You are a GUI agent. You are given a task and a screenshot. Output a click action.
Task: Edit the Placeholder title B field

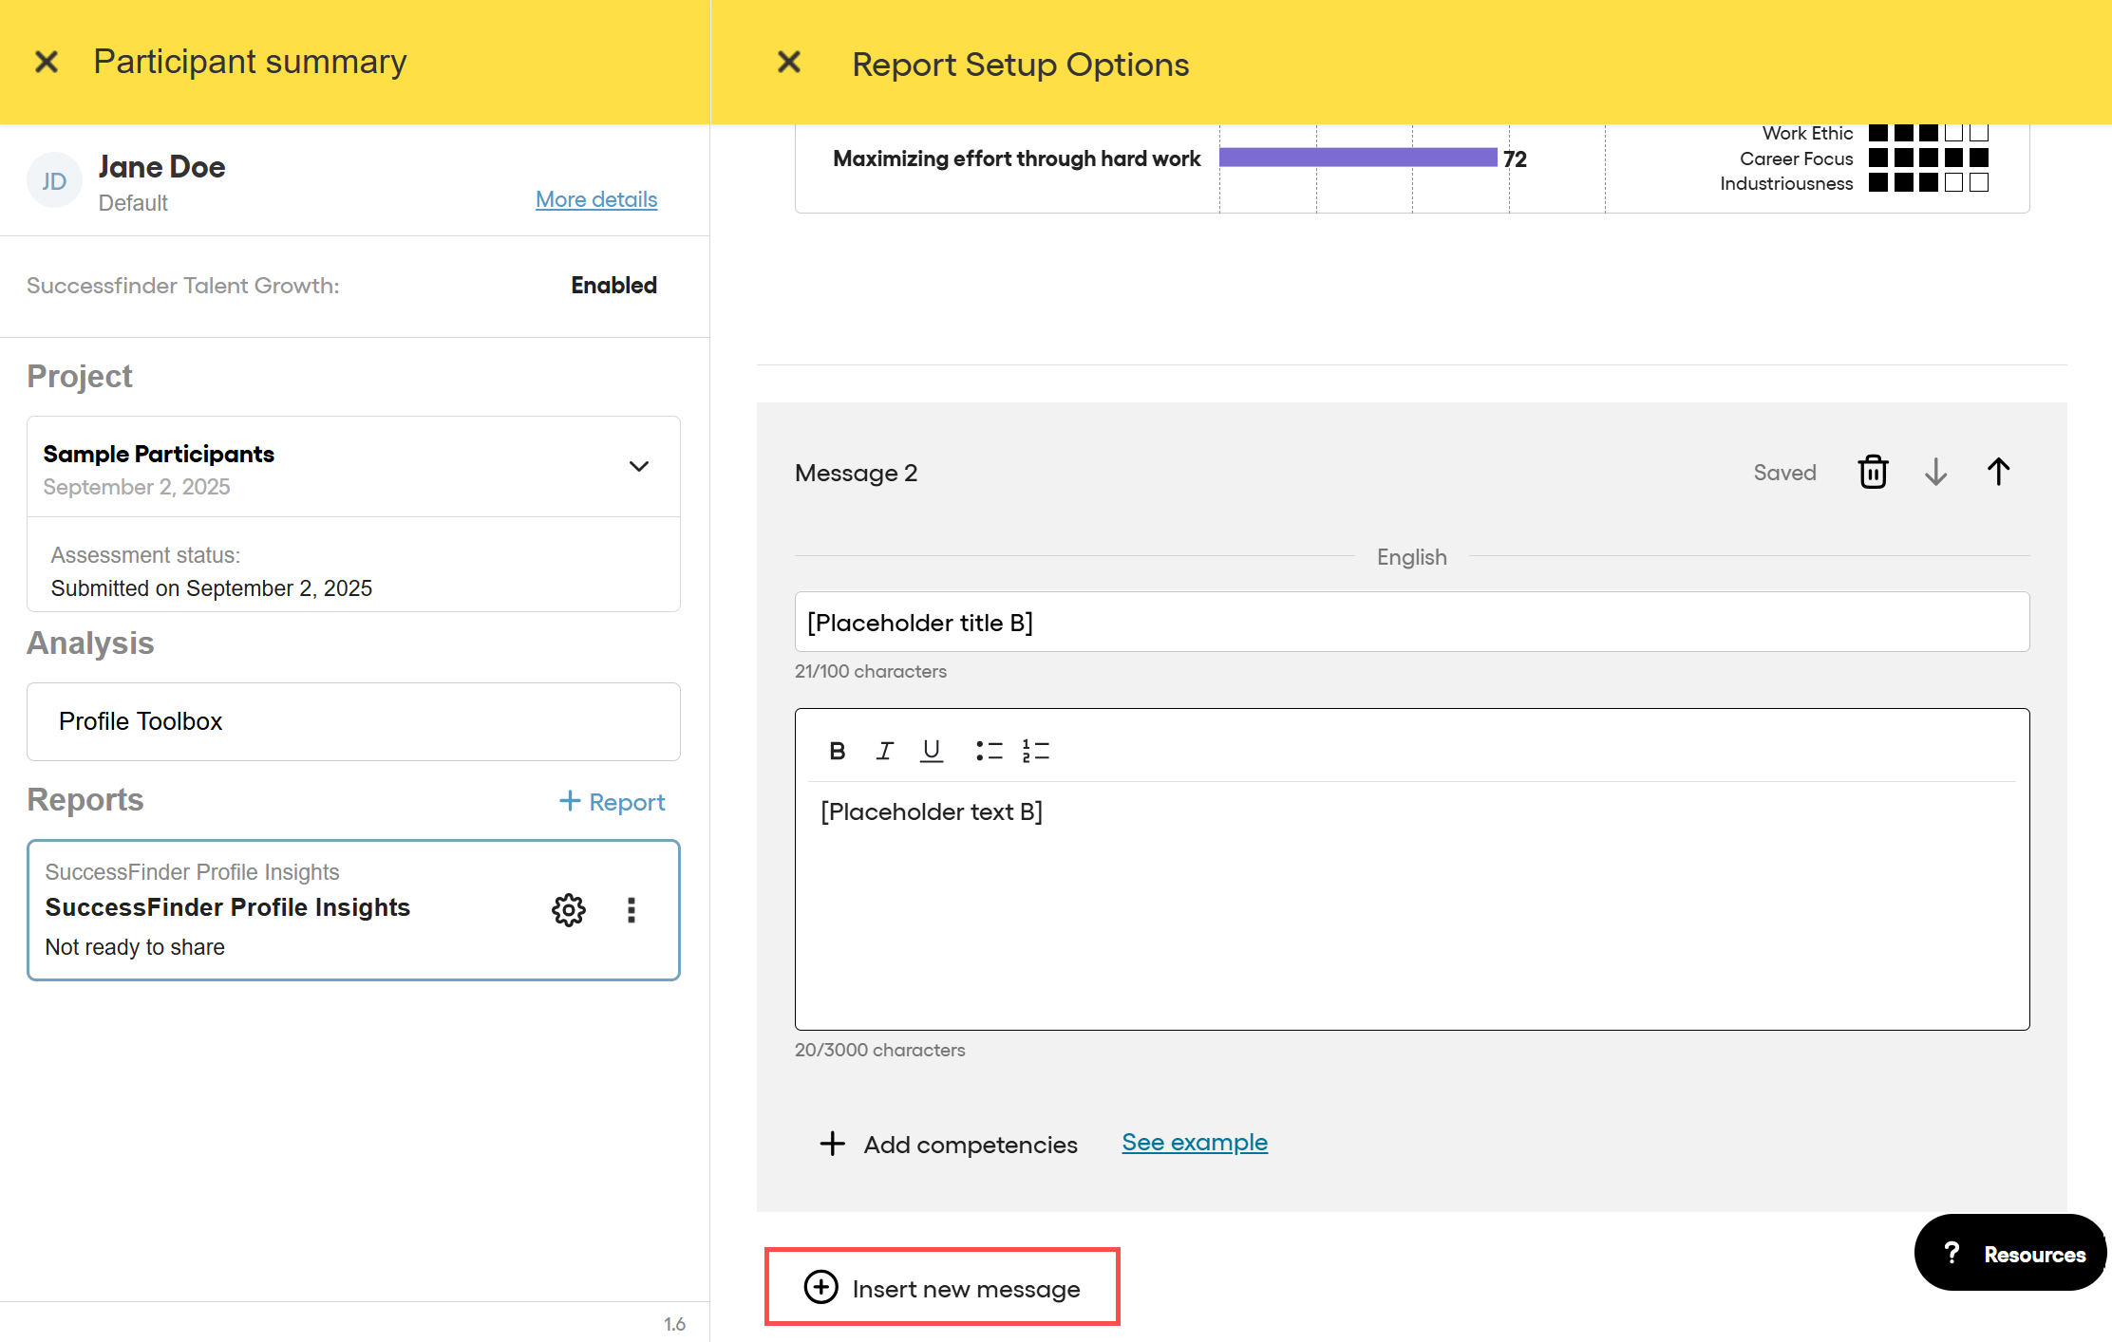1412,623
